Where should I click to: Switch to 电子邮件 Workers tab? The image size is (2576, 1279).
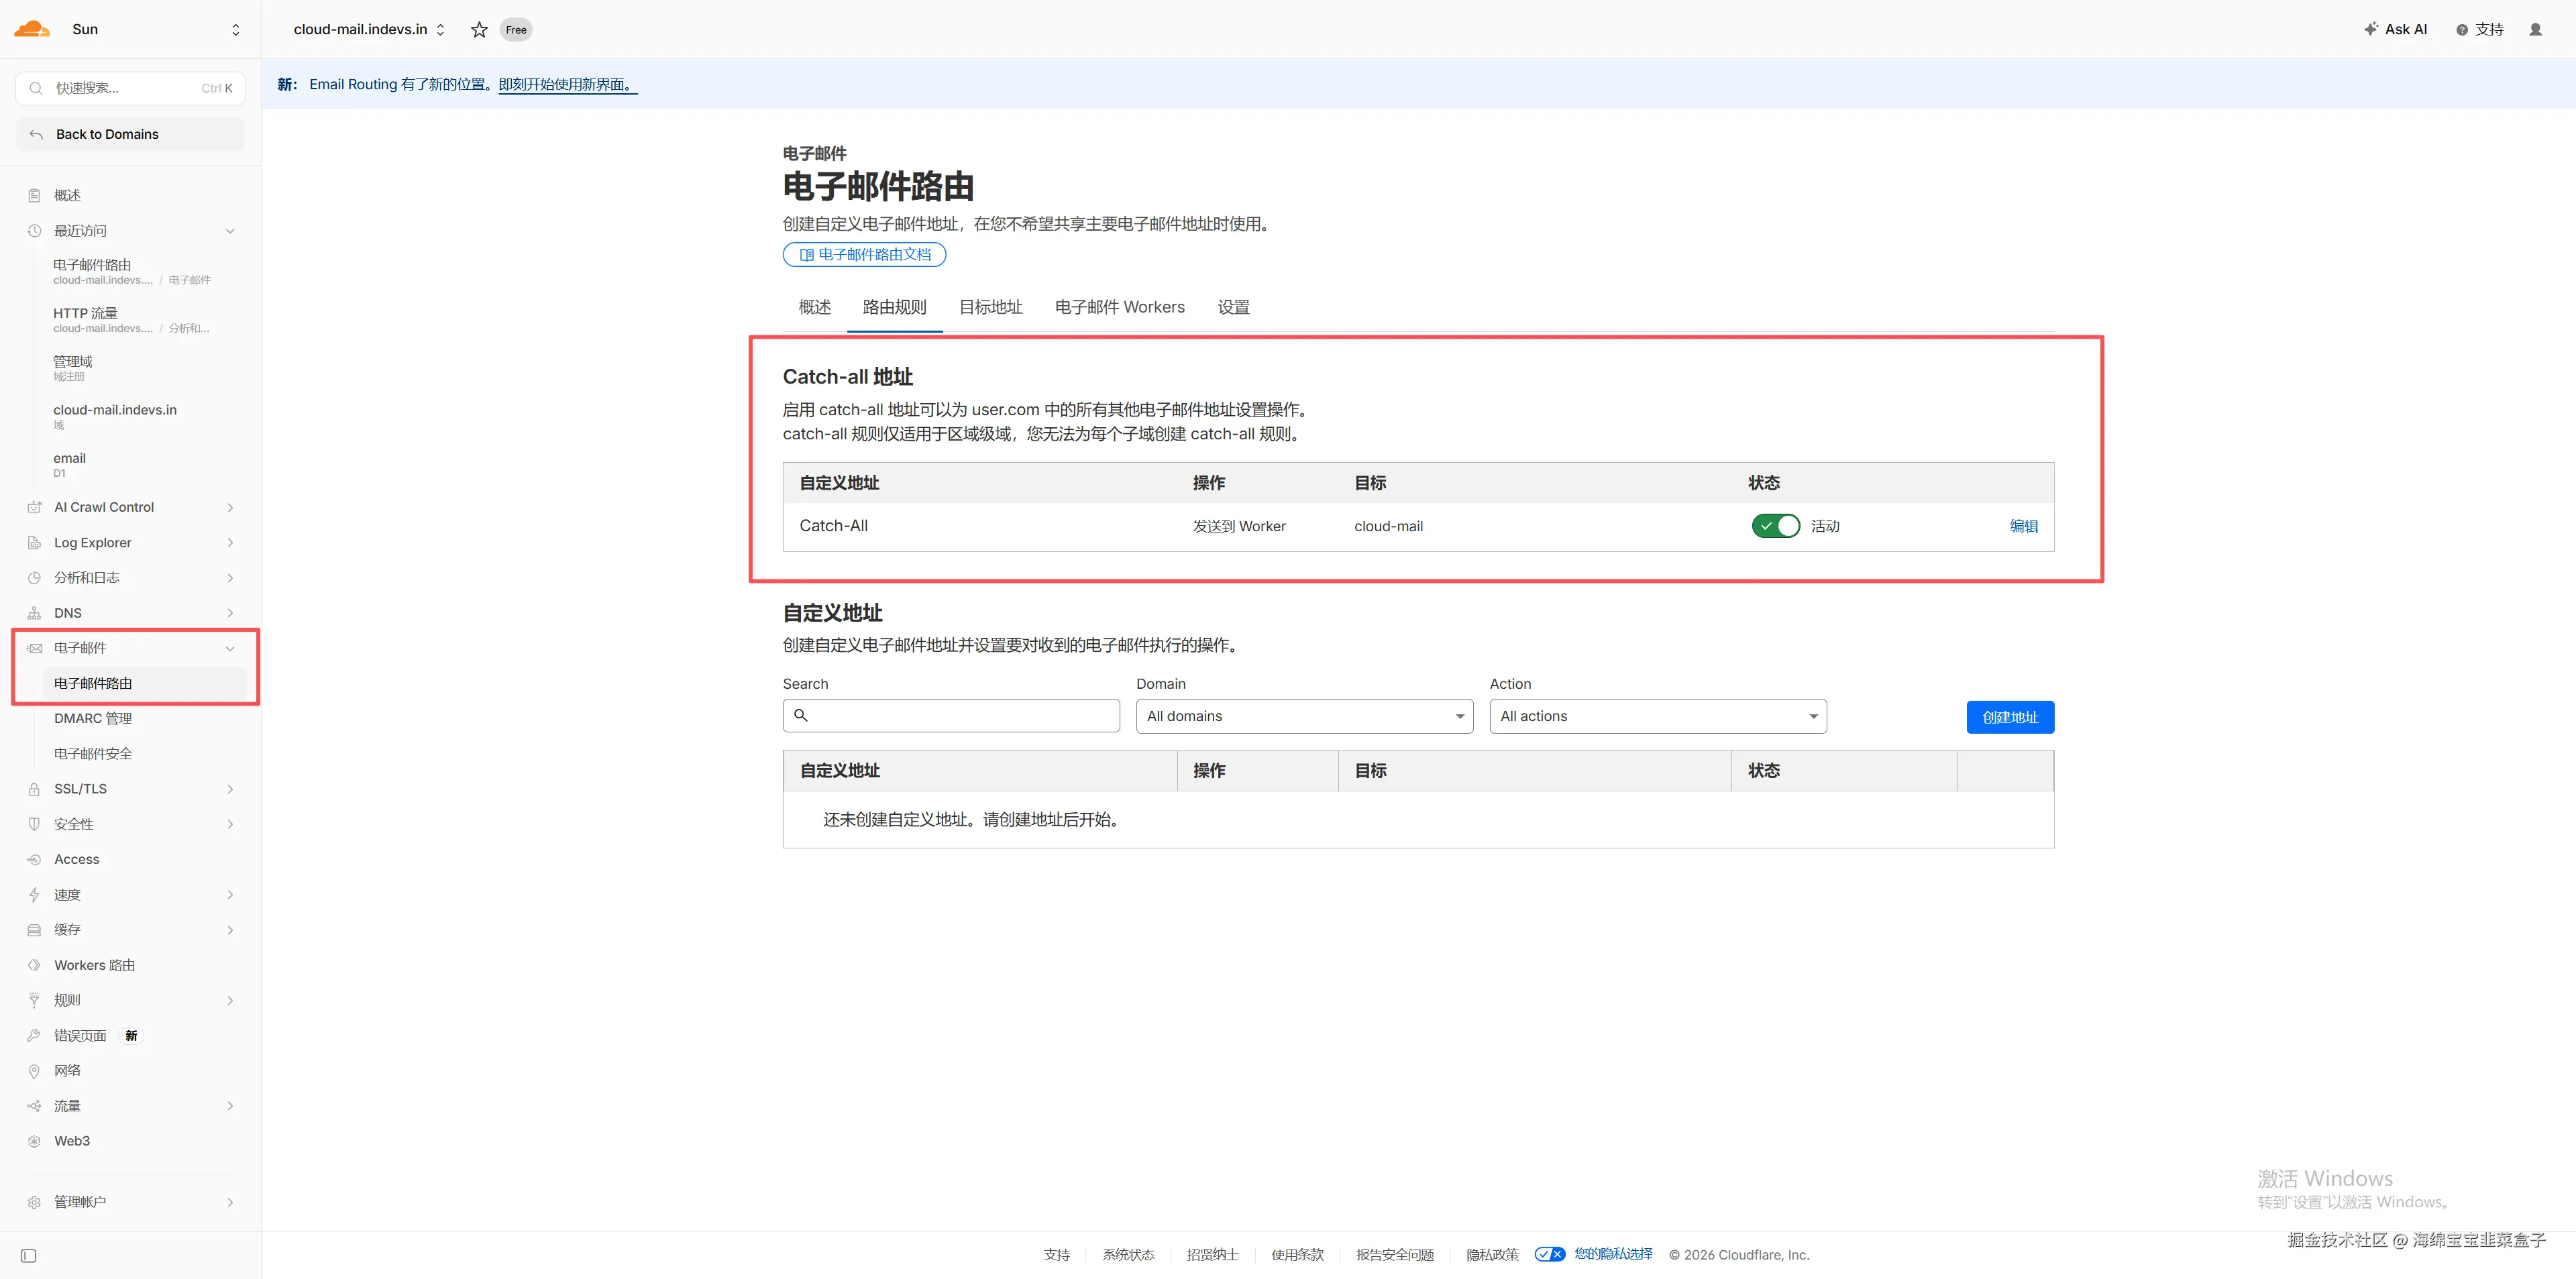(1119, 307)
